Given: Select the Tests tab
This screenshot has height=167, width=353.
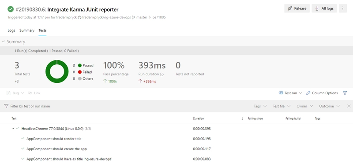Looking at the screenshot, I should pos(42,30).
